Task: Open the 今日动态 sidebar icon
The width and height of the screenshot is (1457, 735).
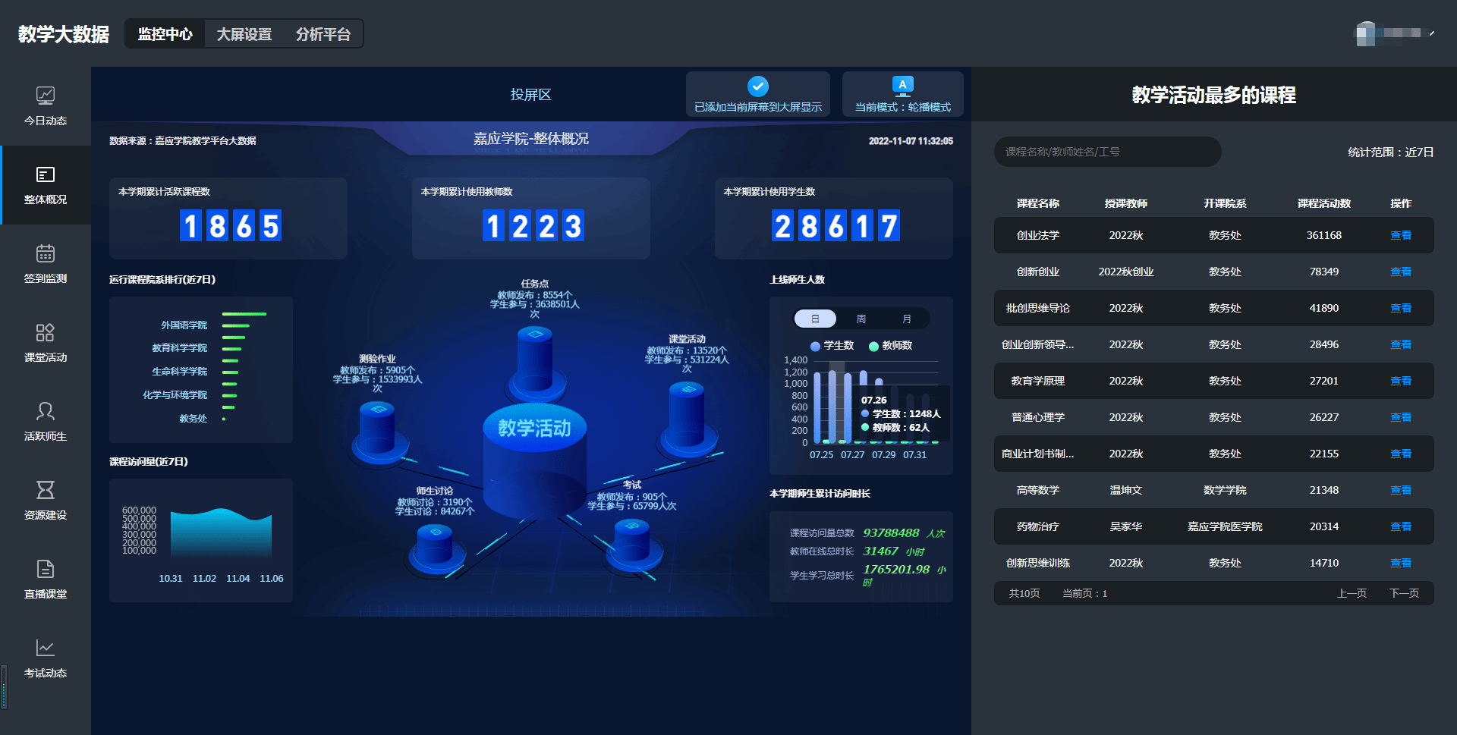Action: (46, 96)
